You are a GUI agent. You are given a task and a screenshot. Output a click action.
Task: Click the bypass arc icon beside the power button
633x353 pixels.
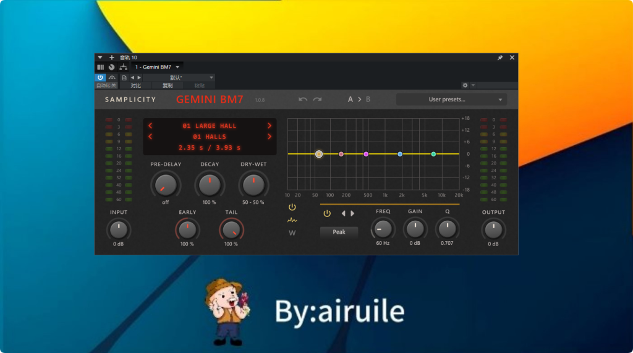[112, 77]
